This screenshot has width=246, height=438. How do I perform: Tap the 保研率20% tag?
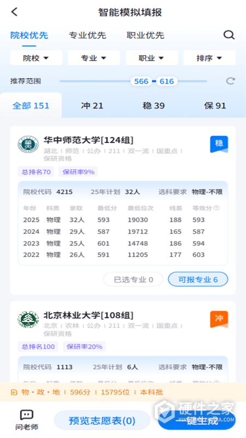pyautogui.click(x=84, y=347)
